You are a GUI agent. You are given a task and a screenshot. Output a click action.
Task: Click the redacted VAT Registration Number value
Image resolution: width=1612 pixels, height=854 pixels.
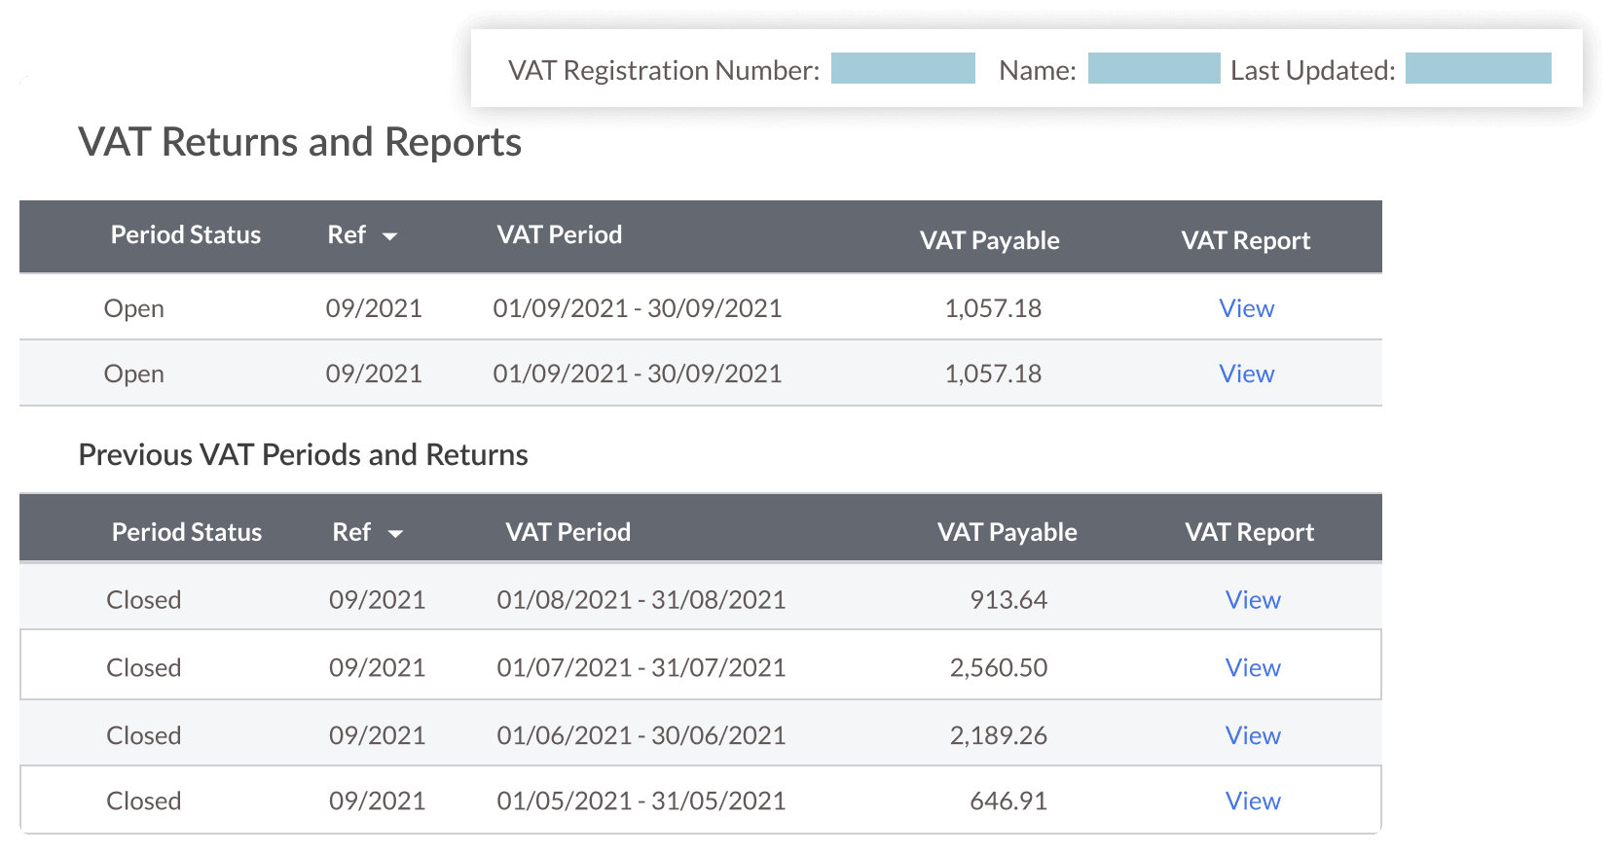click(903, 68)
